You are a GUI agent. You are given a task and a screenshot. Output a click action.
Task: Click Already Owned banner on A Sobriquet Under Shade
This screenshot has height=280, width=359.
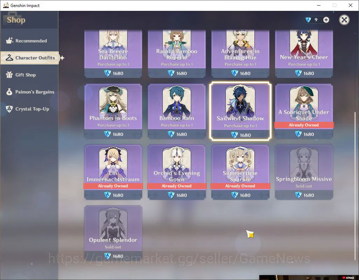tap(304, 125)
